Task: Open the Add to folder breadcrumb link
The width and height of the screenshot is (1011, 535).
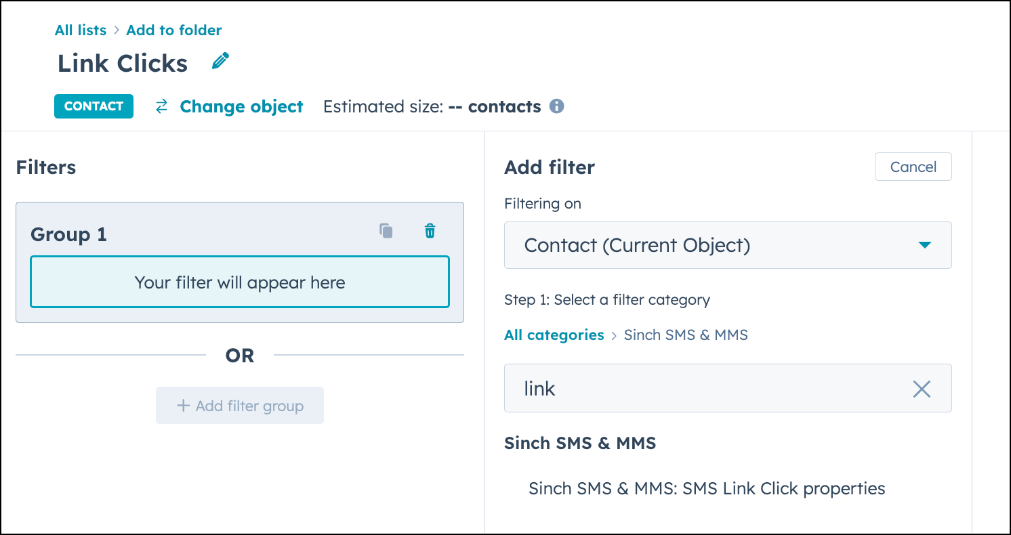Action: [x=173, y=30]
